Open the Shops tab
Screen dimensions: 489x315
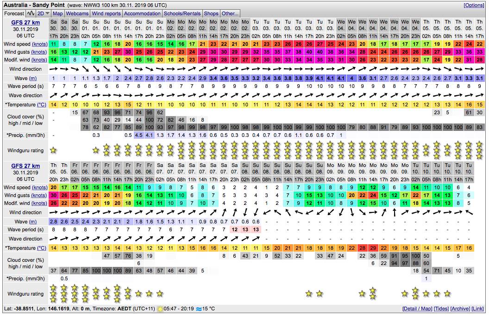[x=211, y=13]
